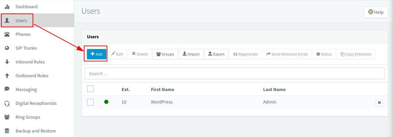Toggle the select-all users checkbox

click(x=90, y=89)
